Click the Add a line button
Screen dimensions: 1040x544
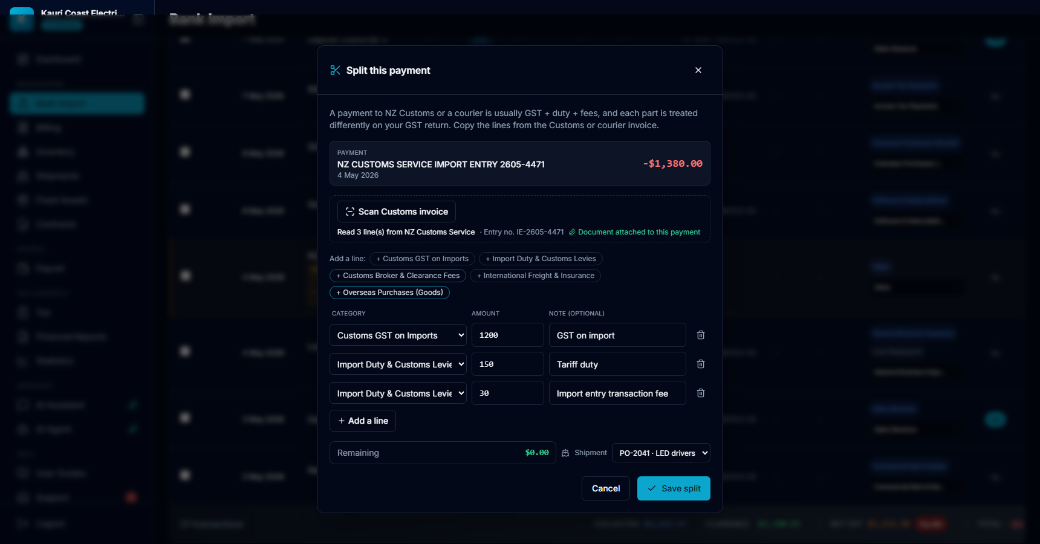363,421
